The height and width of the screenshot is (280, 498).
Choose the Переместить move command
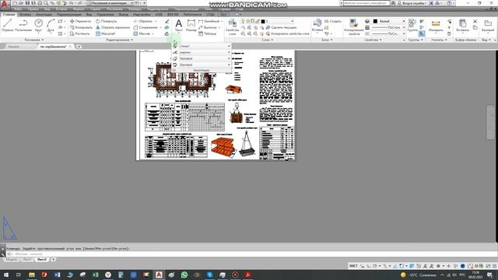point(80,21)
